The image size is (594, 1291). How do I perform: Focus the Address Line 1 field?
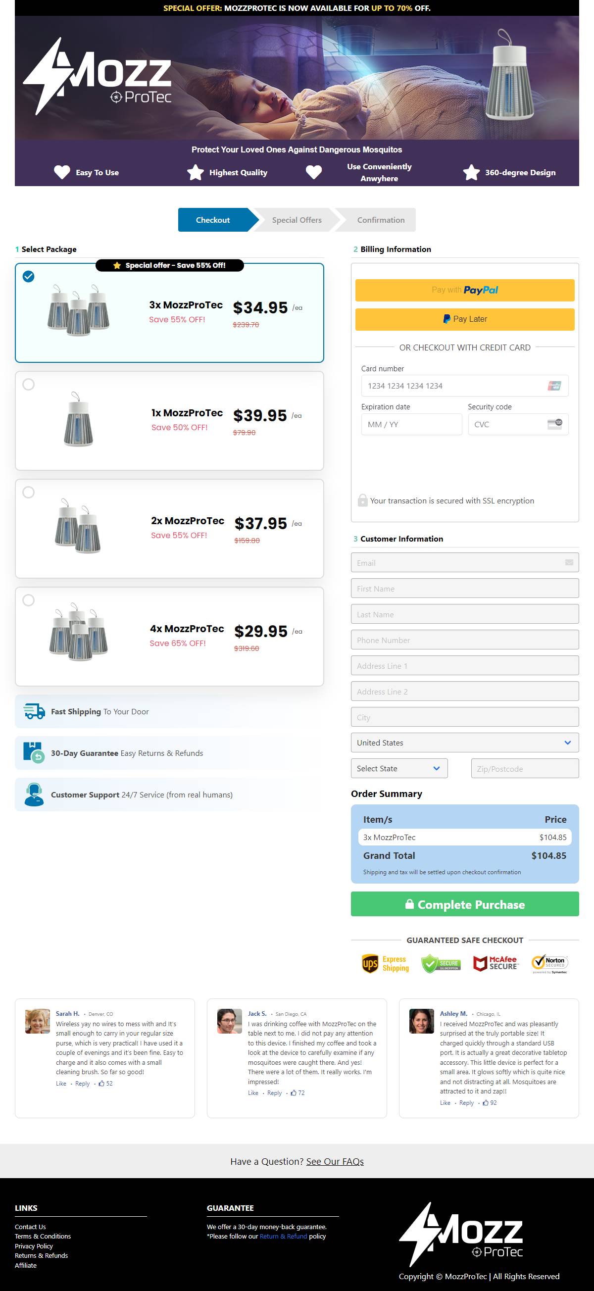coord(465,665)
